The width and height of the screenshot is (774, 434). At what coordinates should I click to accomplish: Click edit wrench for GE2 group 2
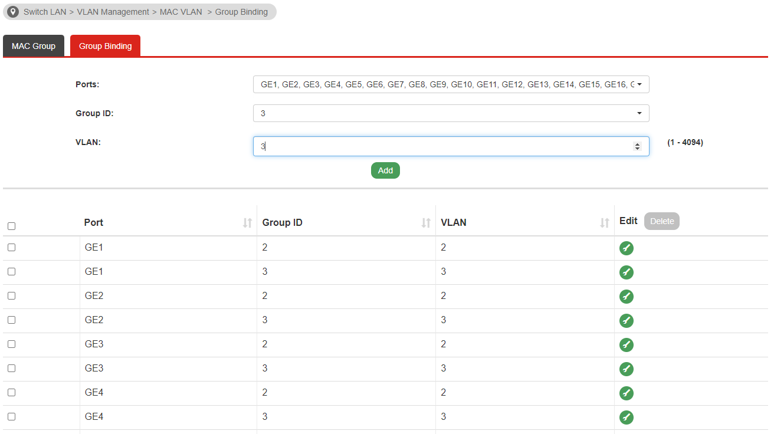(x=626, y=297)
